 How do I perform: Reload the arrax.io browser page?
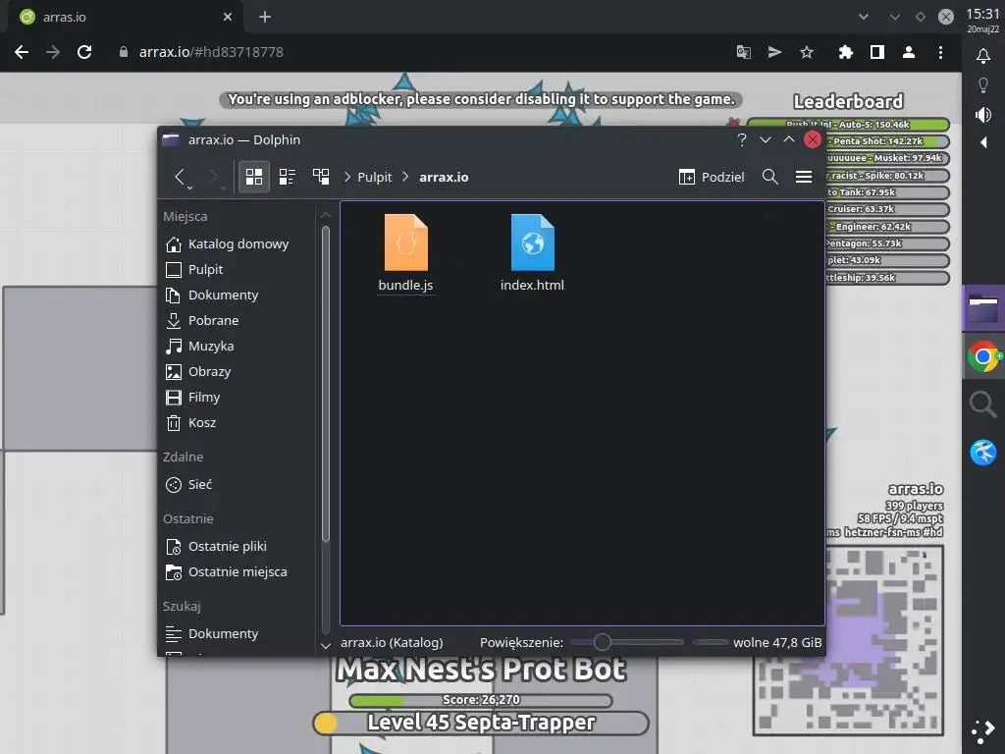84,52
